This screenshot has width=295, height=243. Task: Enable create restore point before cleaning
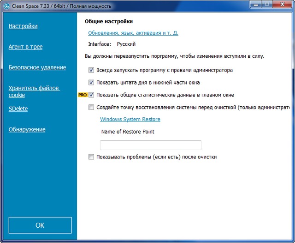pyautogui.click(x=91, y=108)
